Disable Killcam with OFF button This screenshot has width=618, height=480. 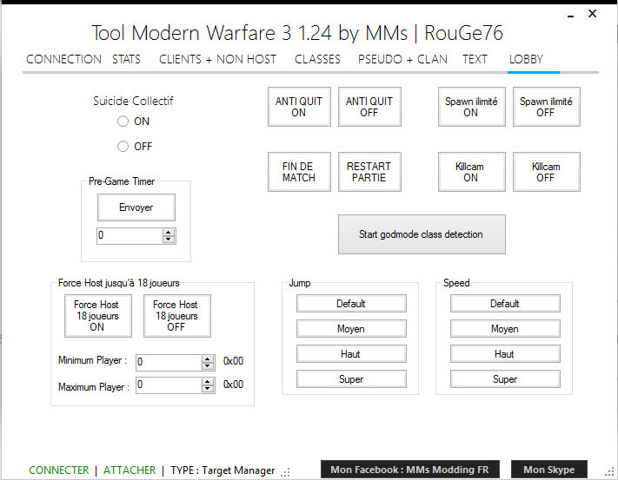(546, 172)
